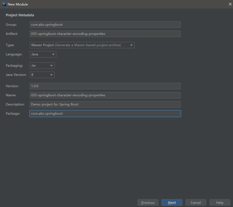Screen dimensions: 233x207
Task: Cancel the module creation
Action: click(x=196, y=202)
